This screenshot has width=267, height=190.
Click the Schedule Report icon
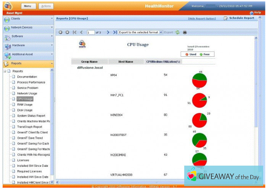[226, 18]
